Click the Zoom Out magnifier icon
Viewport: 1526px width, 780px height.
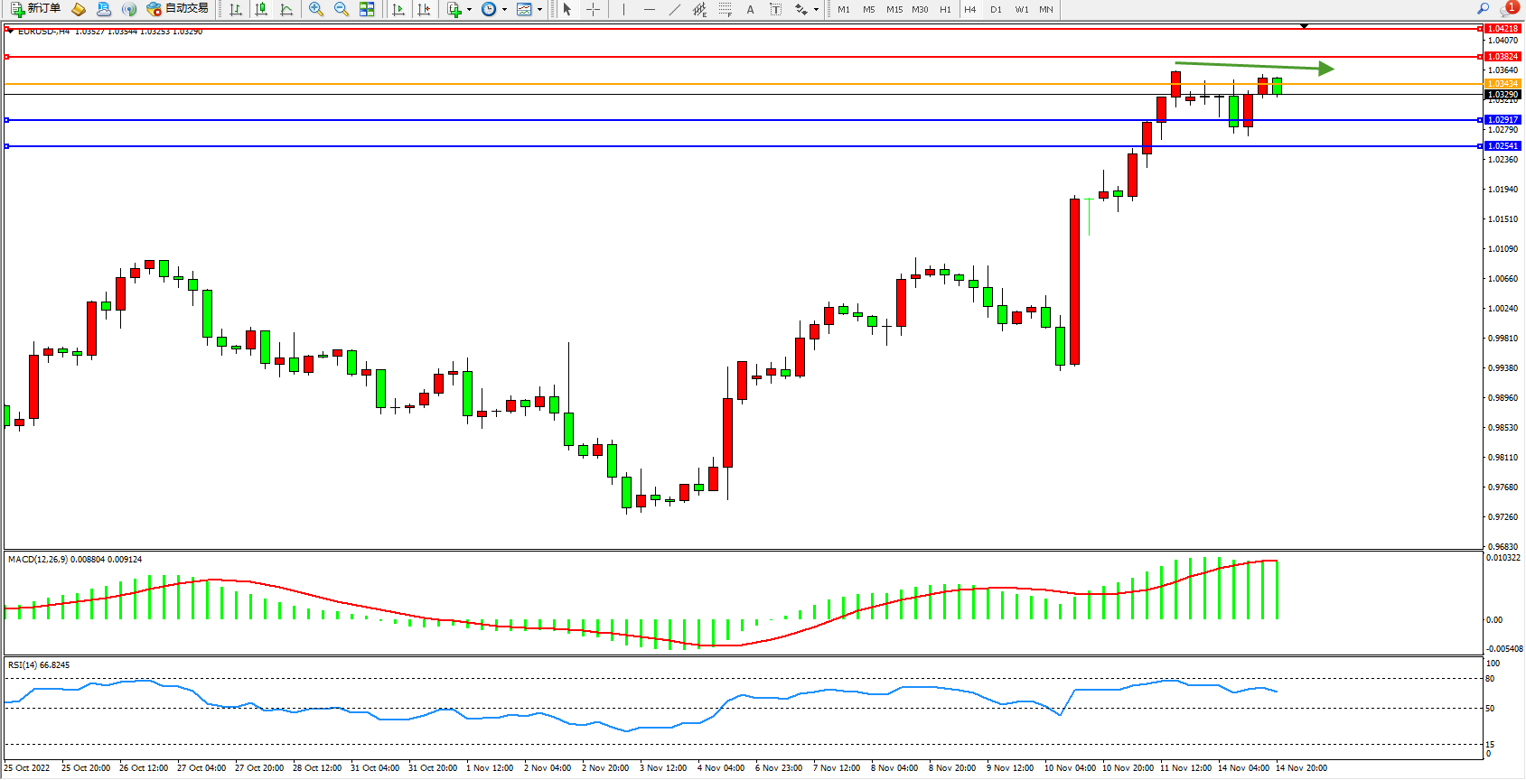[x=342, y=9]
